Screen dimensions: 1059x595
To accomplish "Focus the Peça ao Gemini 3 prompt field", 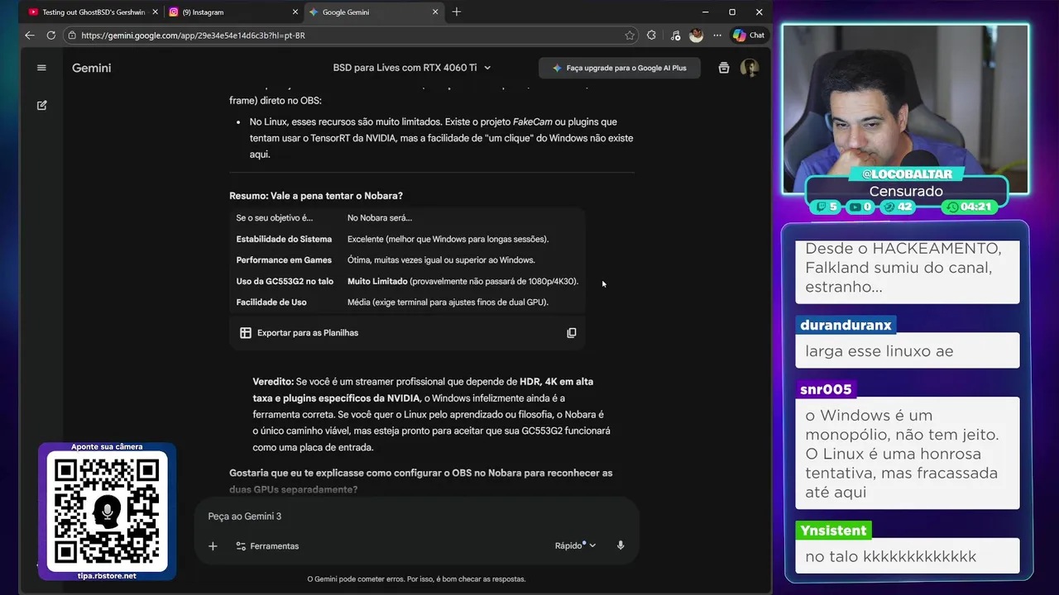I will pyautogui.click(x=416, y=516).
